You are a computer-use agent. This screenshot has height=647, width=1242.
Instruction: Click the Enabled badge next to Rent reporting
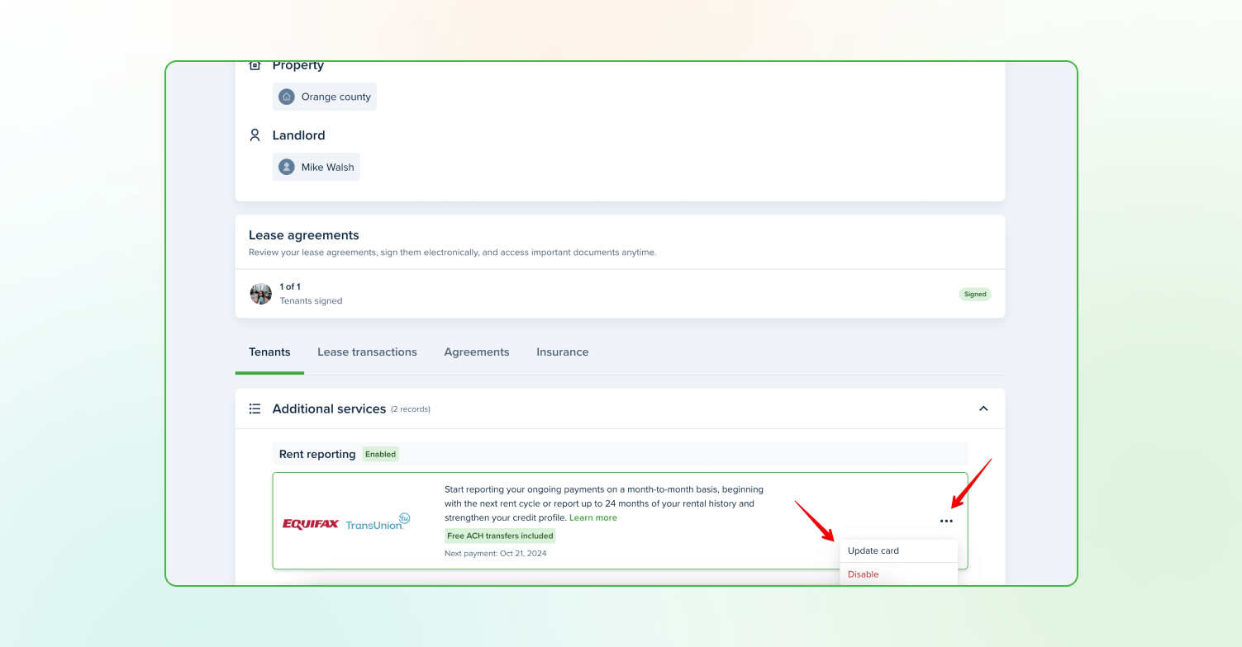[x=381, y=454]
